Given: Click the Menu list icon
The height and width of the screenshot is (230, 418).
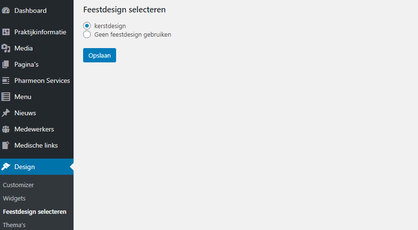Looking at the screenshot, I should pos(6,97).
